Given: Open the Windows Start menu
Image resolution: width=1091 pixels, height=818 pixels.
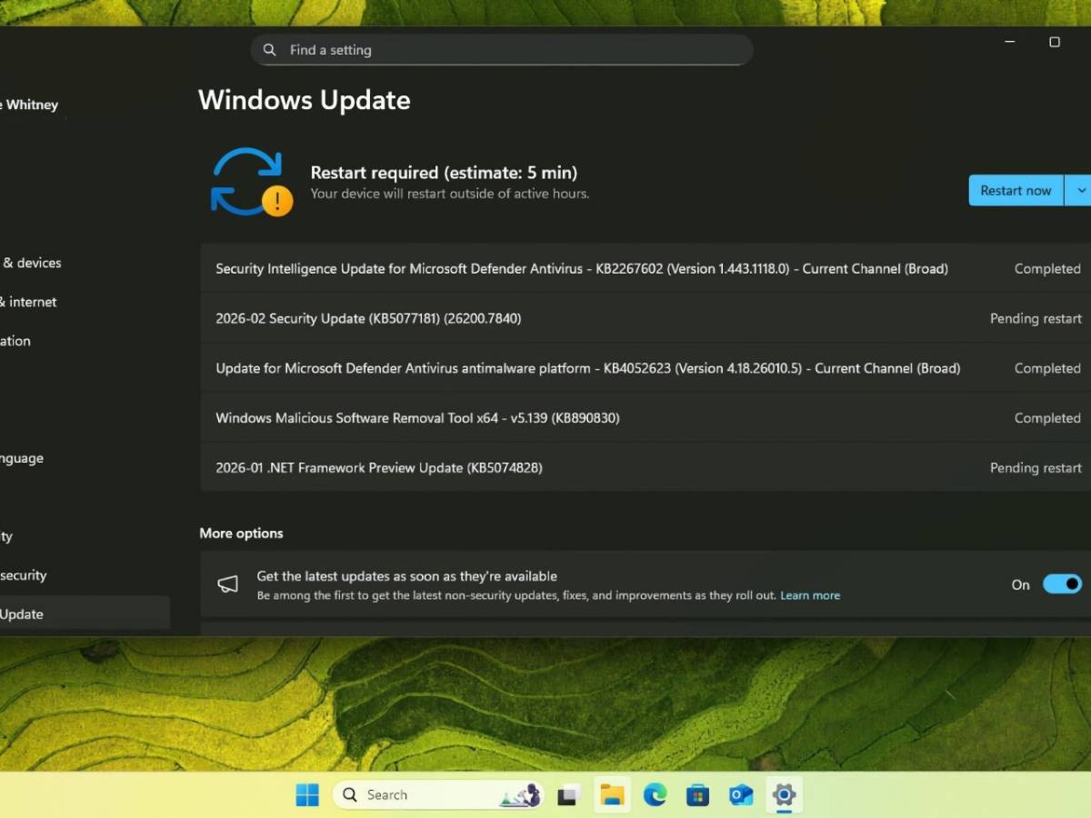Looking at the screenshot, I should pos(307,795).
